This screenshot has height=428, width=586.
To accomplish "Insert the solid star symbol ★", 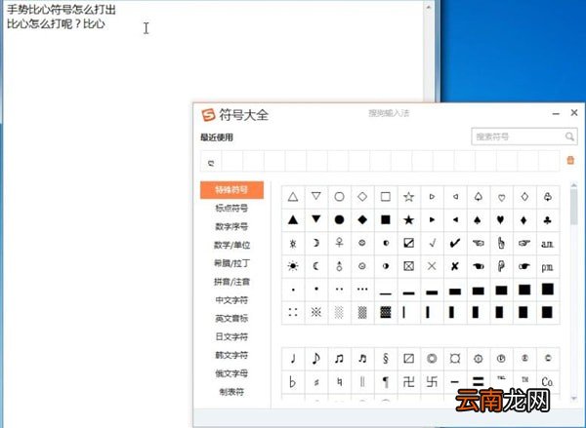I will [x=409, y=219].
